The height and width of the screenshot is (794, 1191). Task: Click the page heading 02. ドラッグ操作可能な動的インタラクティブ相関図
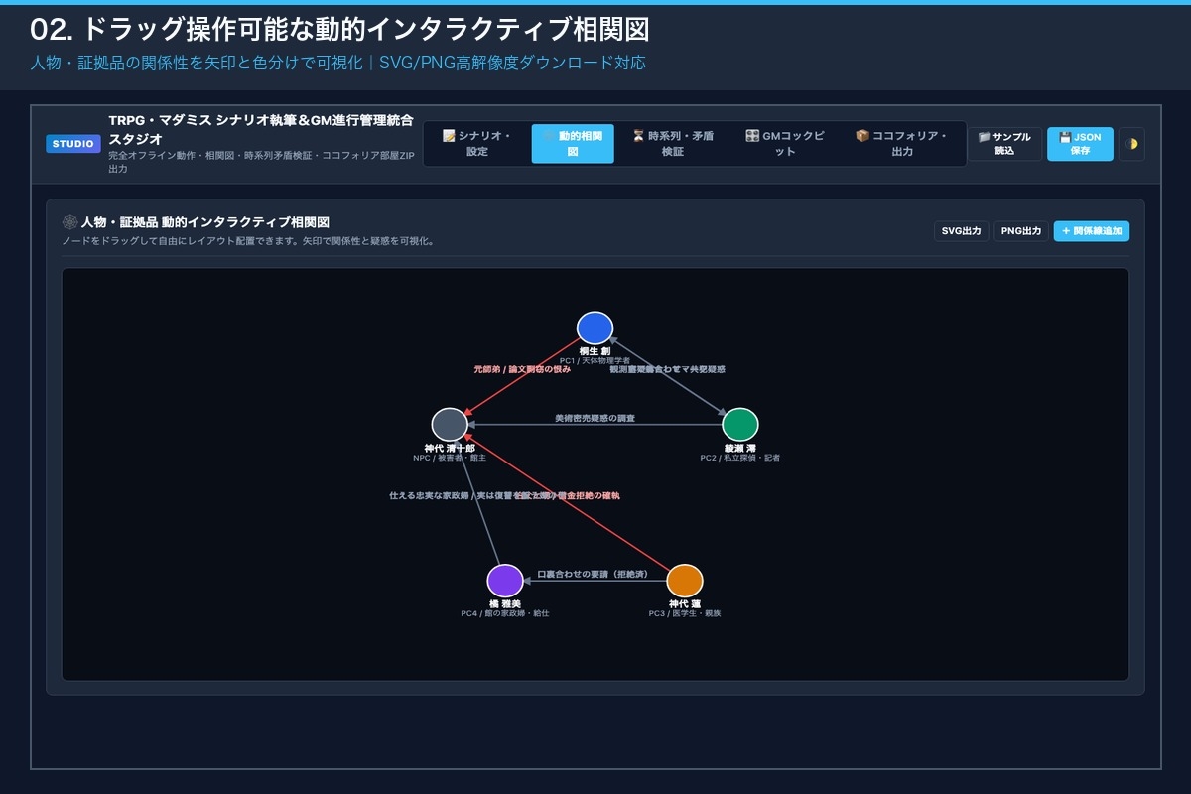[340, 30]
